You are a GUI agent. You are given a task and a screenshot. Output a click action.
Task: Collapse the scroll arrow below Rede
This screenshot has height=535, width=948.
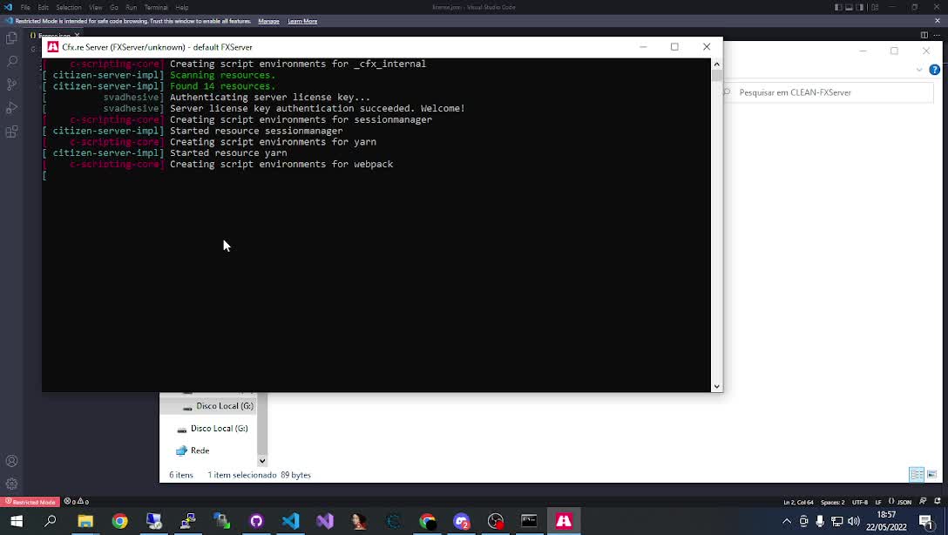(261, 461)
